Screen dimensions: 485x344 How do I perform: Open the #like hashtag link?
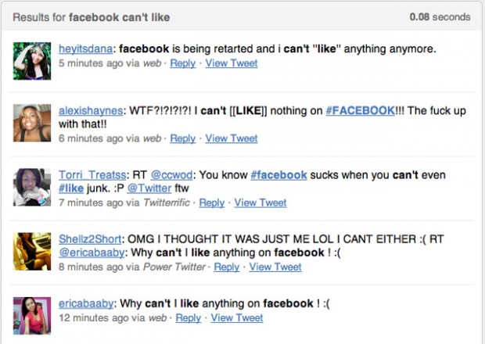point(71,188)
